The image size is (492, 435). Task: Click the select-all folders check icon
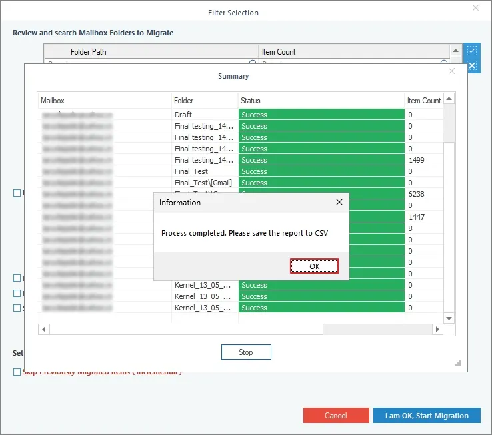472,50
